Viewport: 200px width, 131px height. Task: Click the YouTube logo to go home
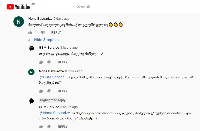18,7
